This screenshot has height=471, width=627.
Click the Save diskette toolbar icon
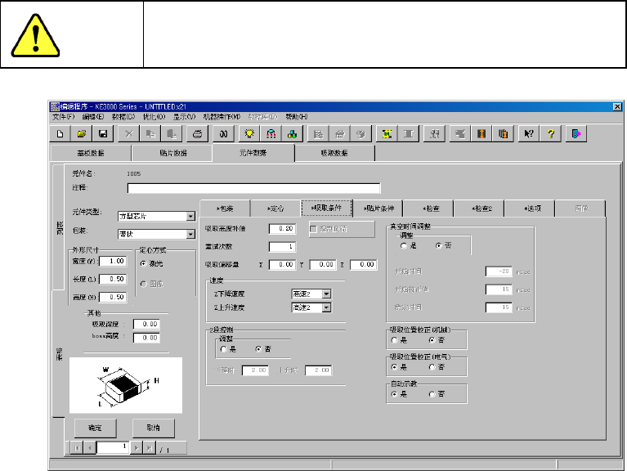coord(103,133)
